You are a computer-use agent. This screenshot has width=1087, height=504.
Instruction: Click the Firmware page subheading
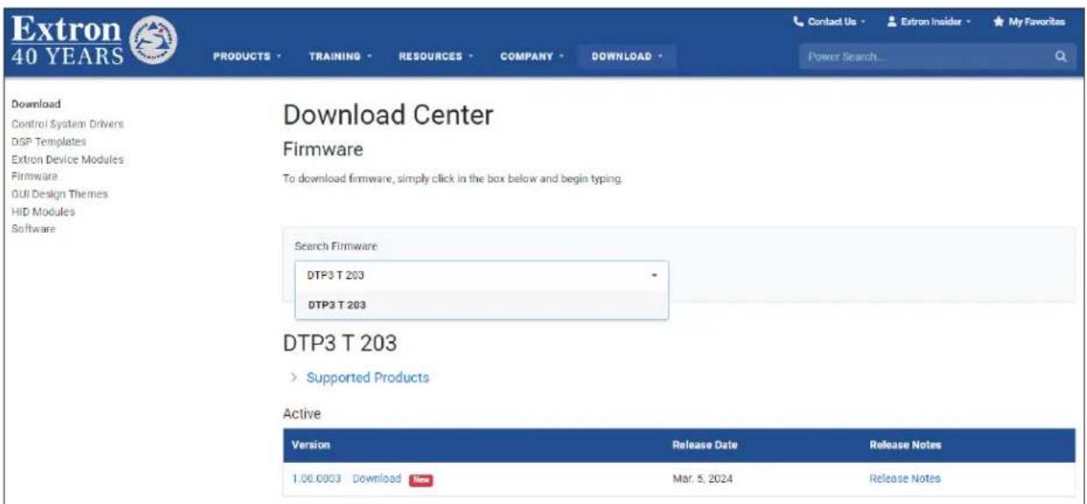323,150
